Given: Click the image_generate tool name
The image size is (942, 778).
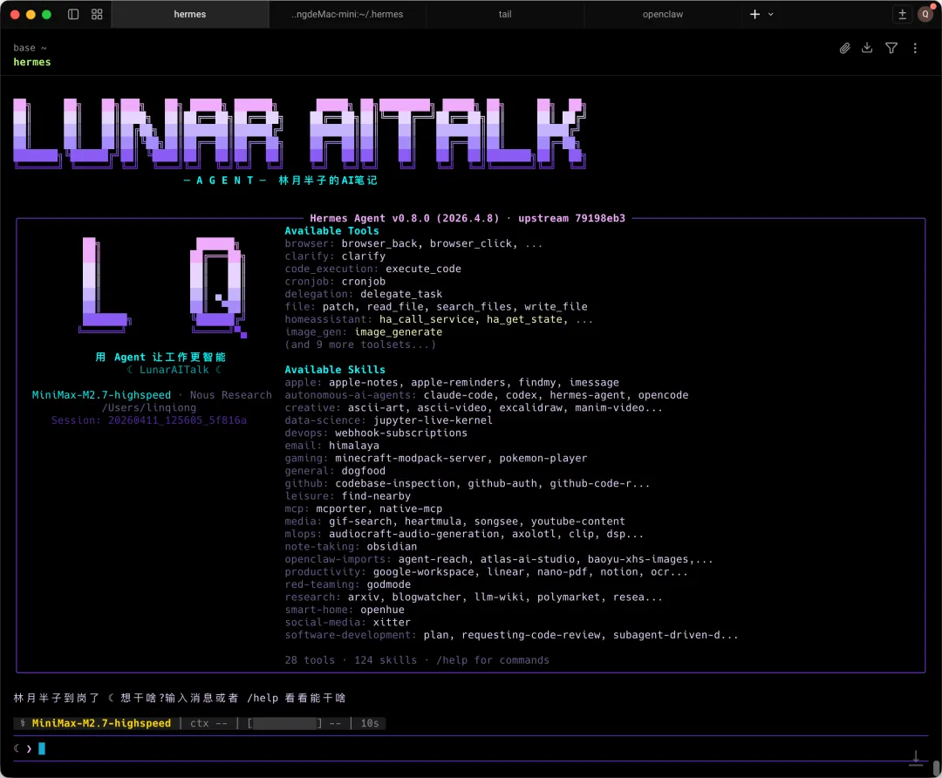Looking at the screenshot, I should (x=399, y=331).
